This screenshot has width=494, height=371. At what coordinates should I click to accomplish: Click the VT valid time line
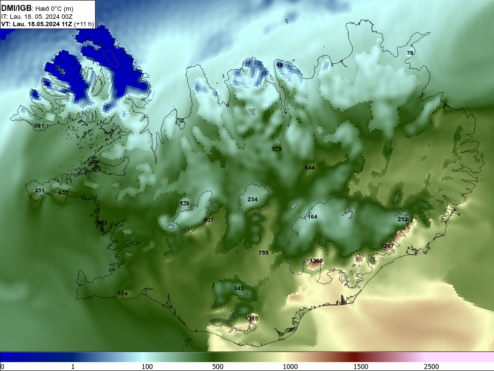47,24
